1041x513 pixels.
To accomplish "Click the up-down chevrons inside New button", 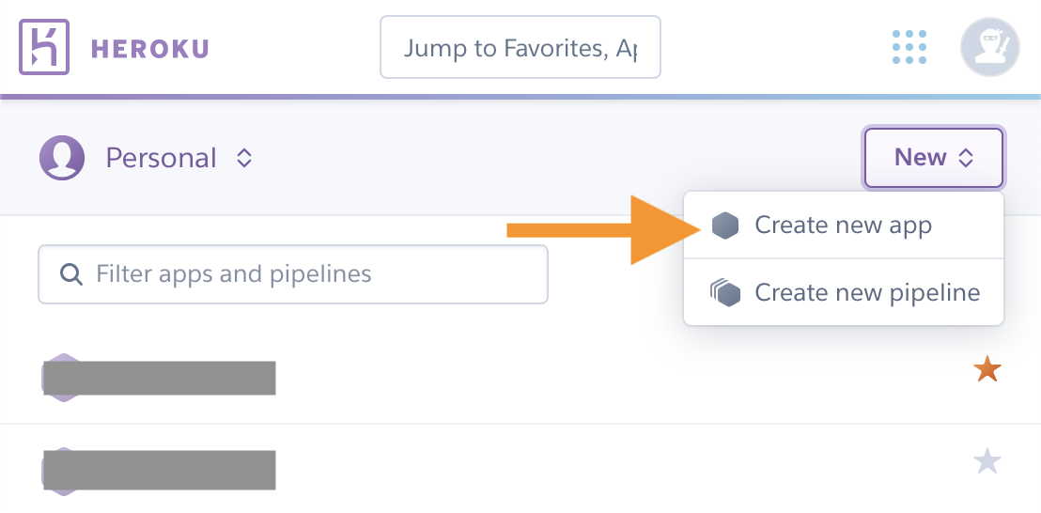I will pos(965,158).
